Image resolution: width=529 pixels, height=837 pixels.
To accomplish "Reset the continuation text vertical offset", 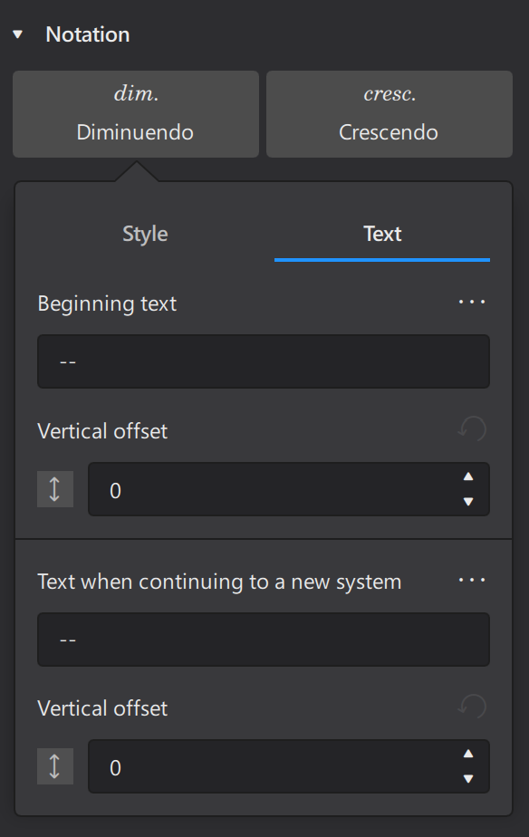I will point(470,707).
